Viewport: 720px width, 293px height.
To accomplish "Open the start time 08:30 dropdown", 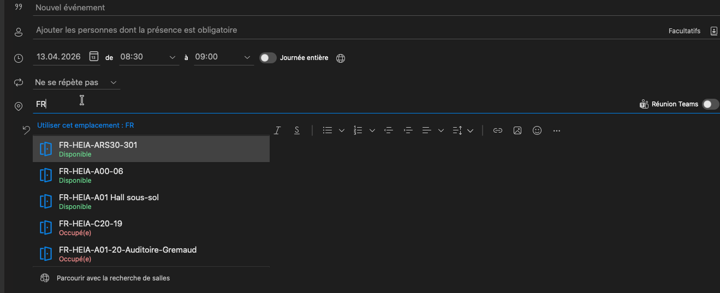I will [x=172, y=57].
